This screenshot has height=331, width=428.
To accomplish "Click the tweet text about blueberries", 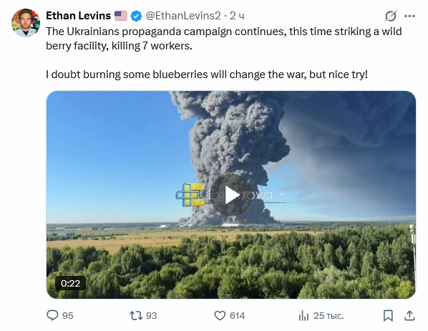I will coord(207,75).
